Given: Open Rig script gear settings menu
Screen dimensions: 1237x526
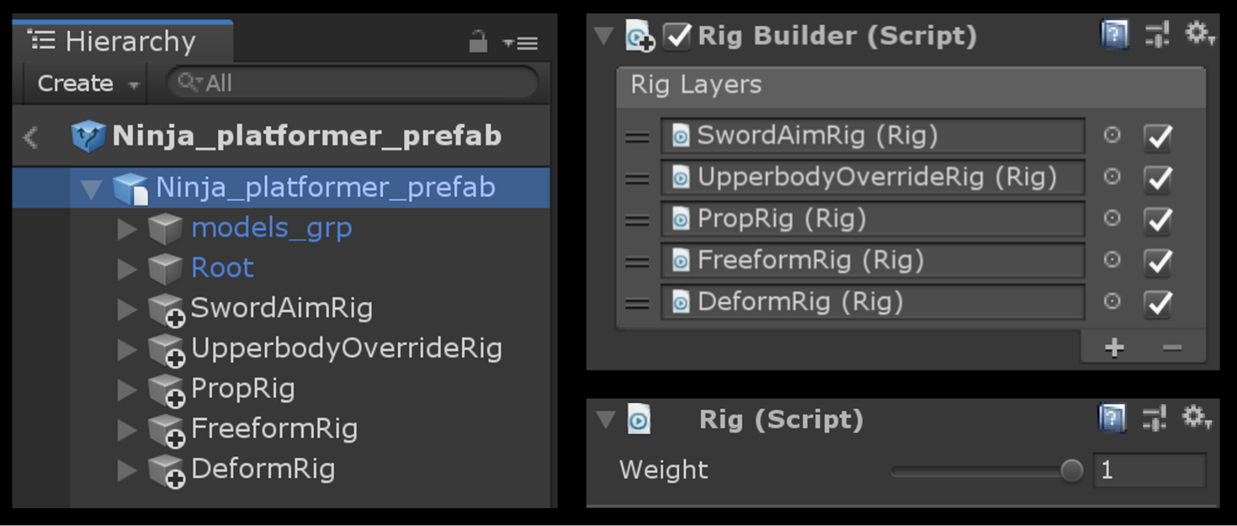Looking at the screenshot, I should [x=1197, y=418].
